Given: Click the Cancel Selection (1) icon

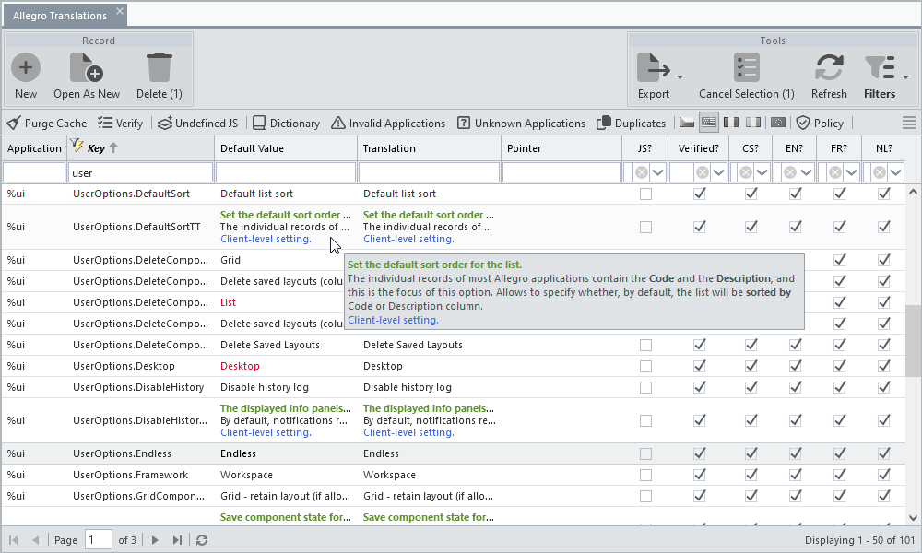Looking at the screenshot, I should [747, 67].
